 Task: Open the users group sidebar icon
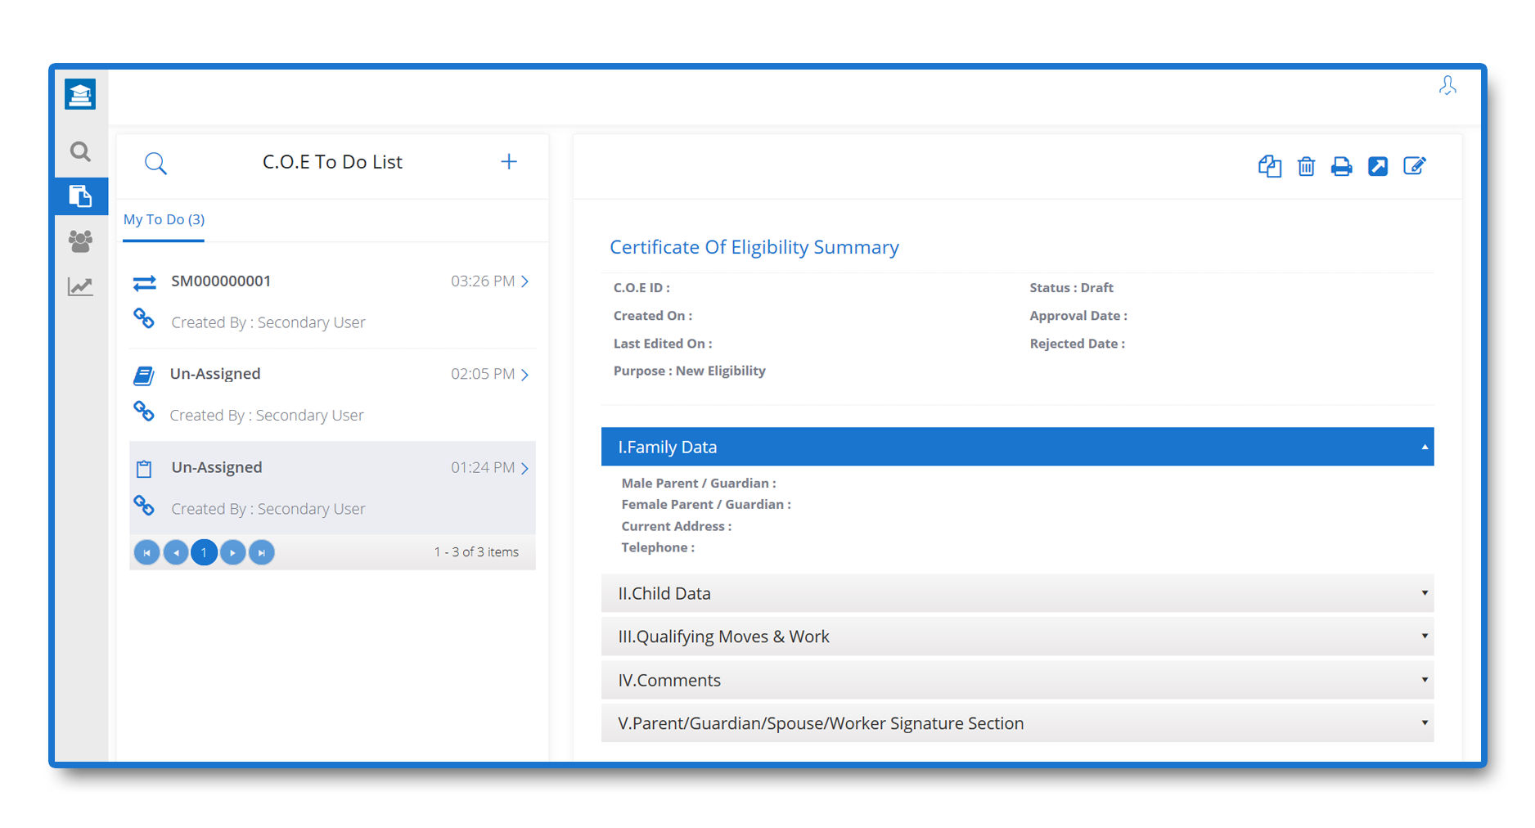click(x=80, y=241)
